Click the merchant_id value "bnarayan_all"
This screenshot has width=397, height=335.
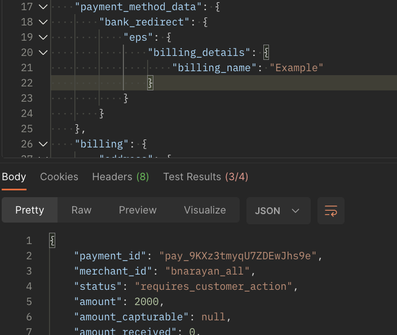(208, 271)
